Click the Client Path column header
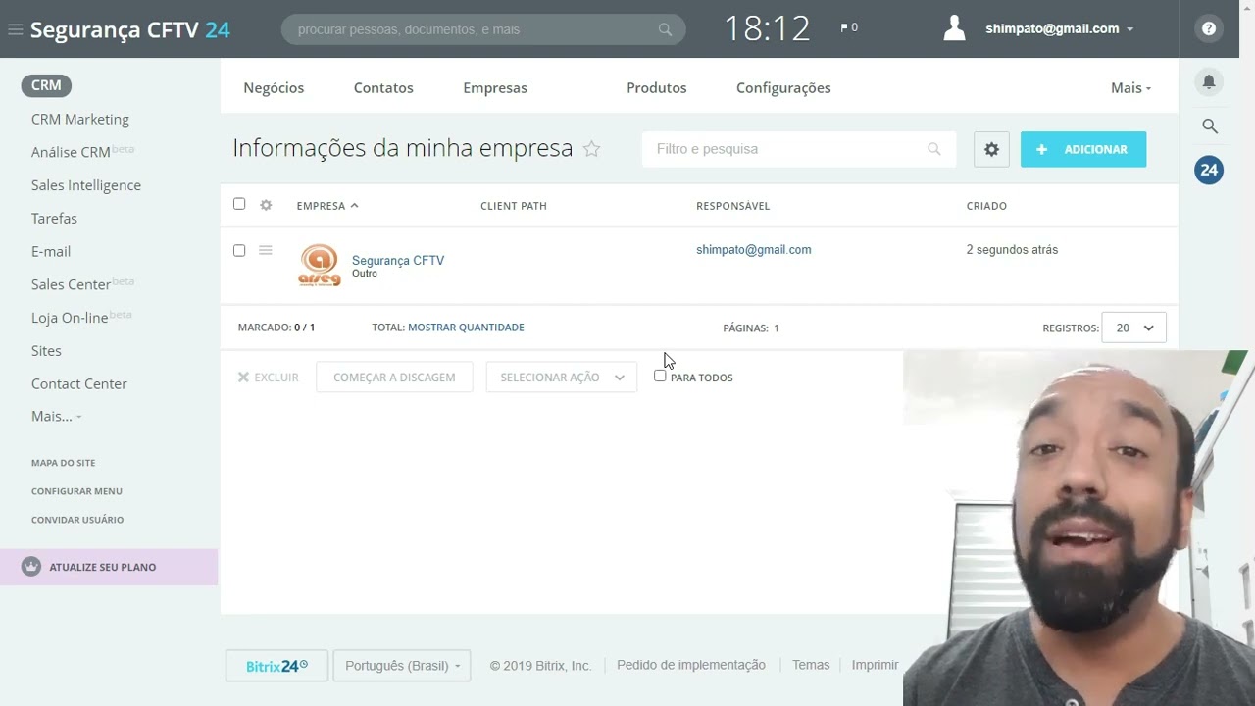 [x=514, y=206]
